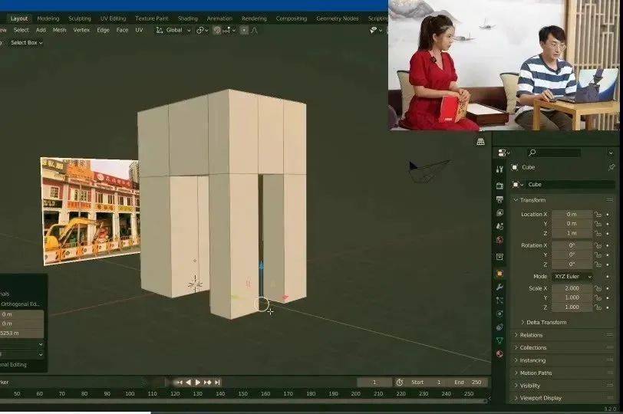Open the World properties tab
Screen dimensions: 623x414
click(499, 240)
